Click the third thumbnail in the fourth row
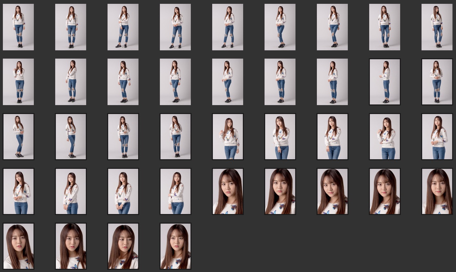Viewport: 456px width, 272px height. point(123,191)
